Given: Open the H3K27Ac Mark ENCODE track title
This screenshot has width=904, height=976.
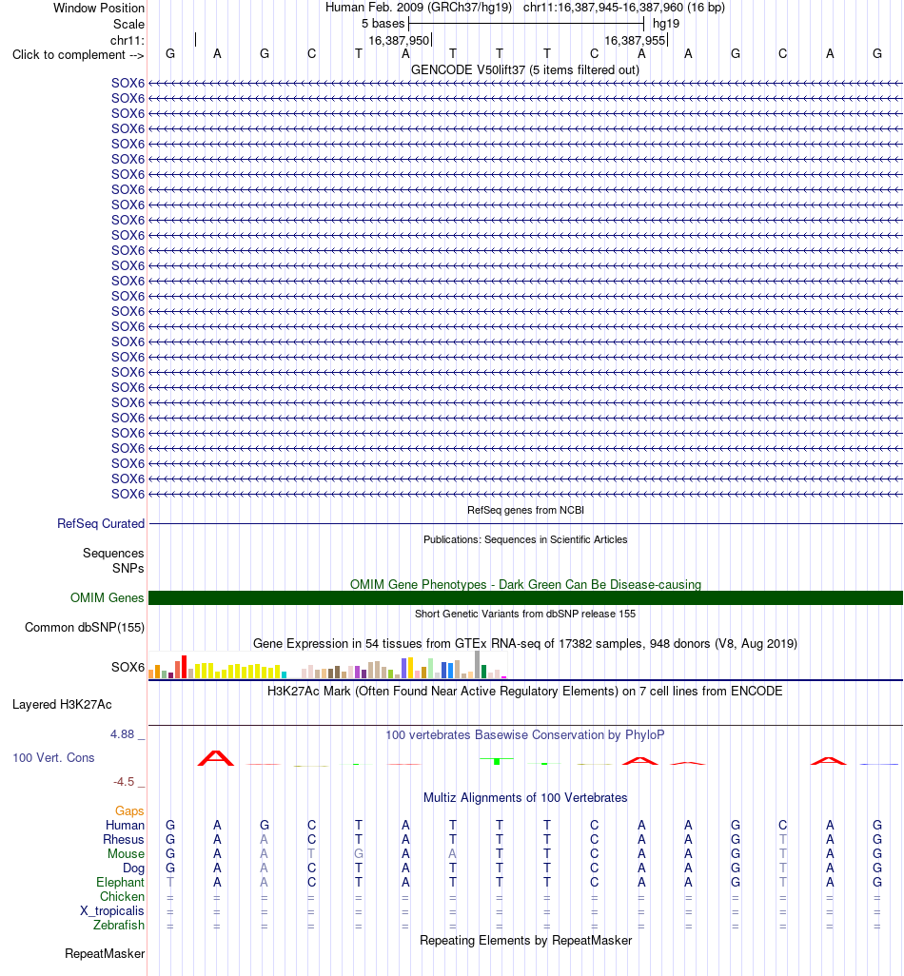Looking at the screenshot, I should 525,691.
